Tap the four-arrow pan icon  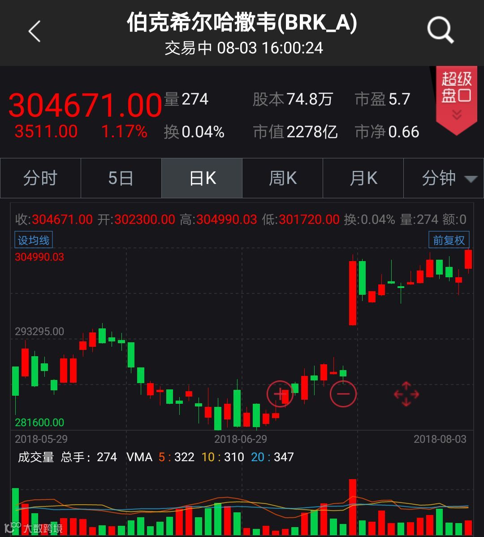(x=406, y=394)
